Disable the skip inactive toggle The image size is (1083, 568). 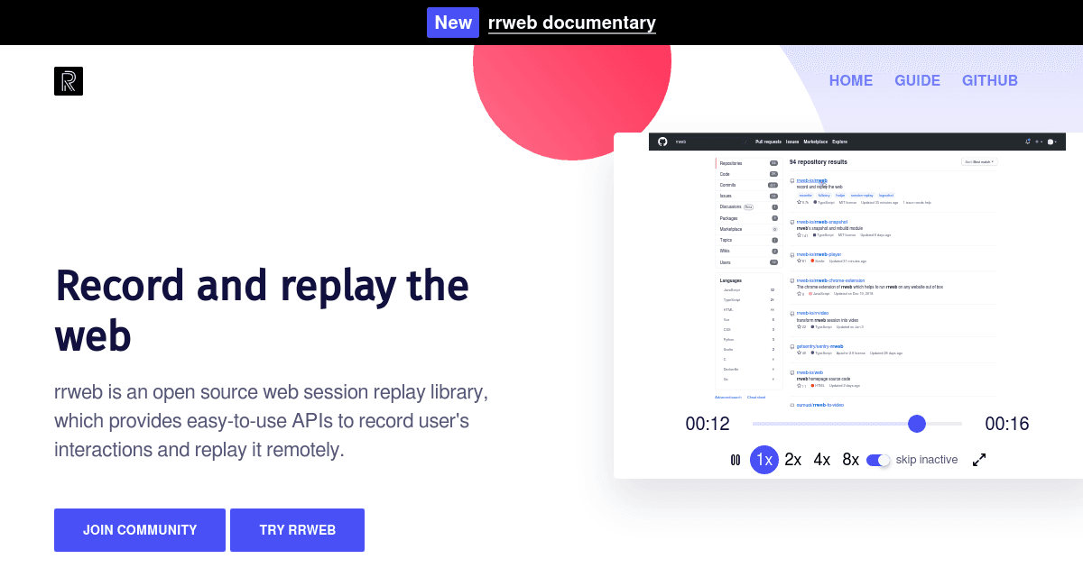[876, 460]
